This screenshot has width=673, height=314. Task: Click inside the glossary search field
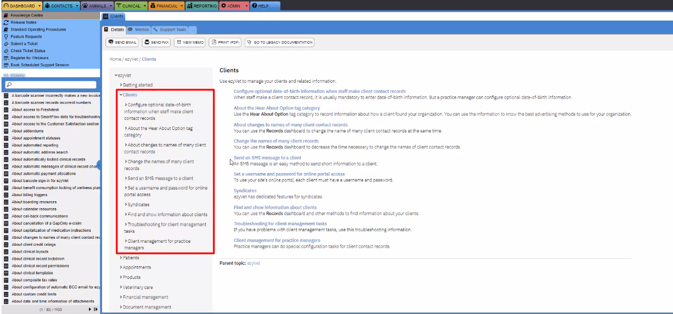[50, 85]
